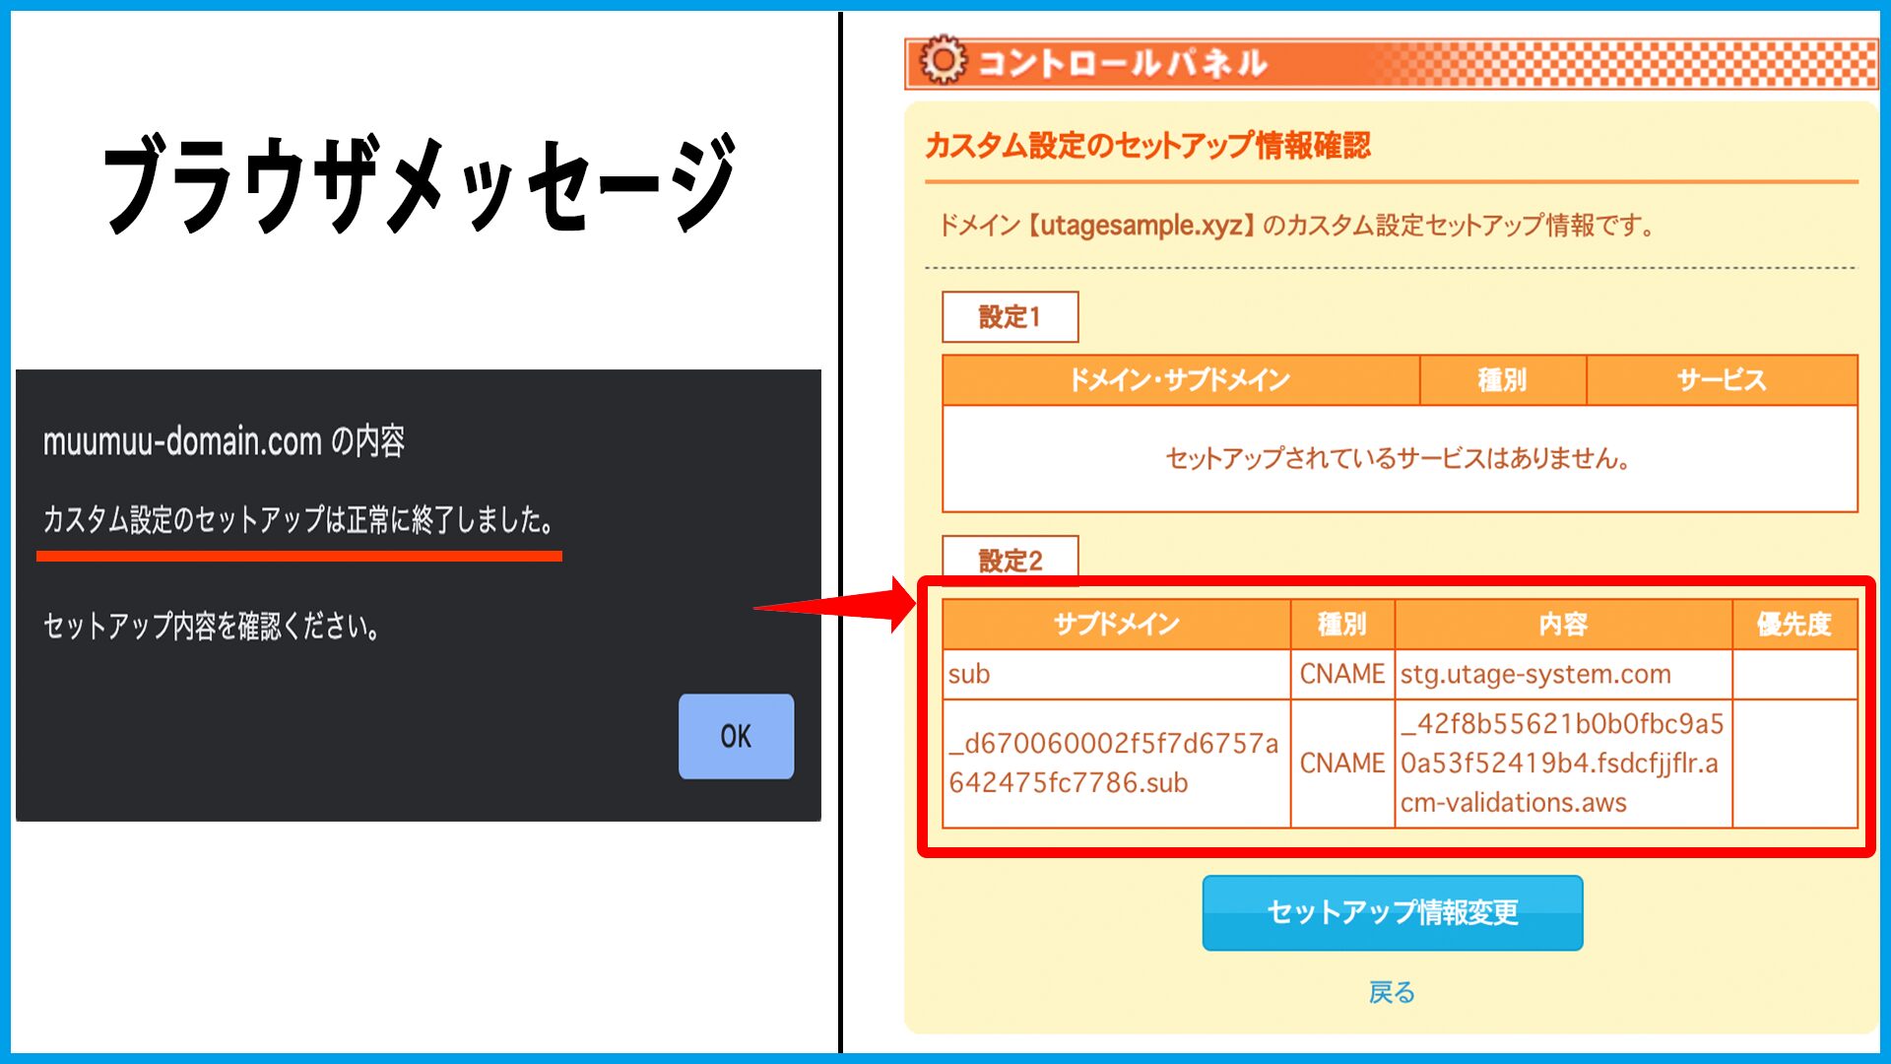Click the カスタム設定のセットアップは正常に終了しました message
This screenshot has width=1891, height=1064.
(298, 519)
